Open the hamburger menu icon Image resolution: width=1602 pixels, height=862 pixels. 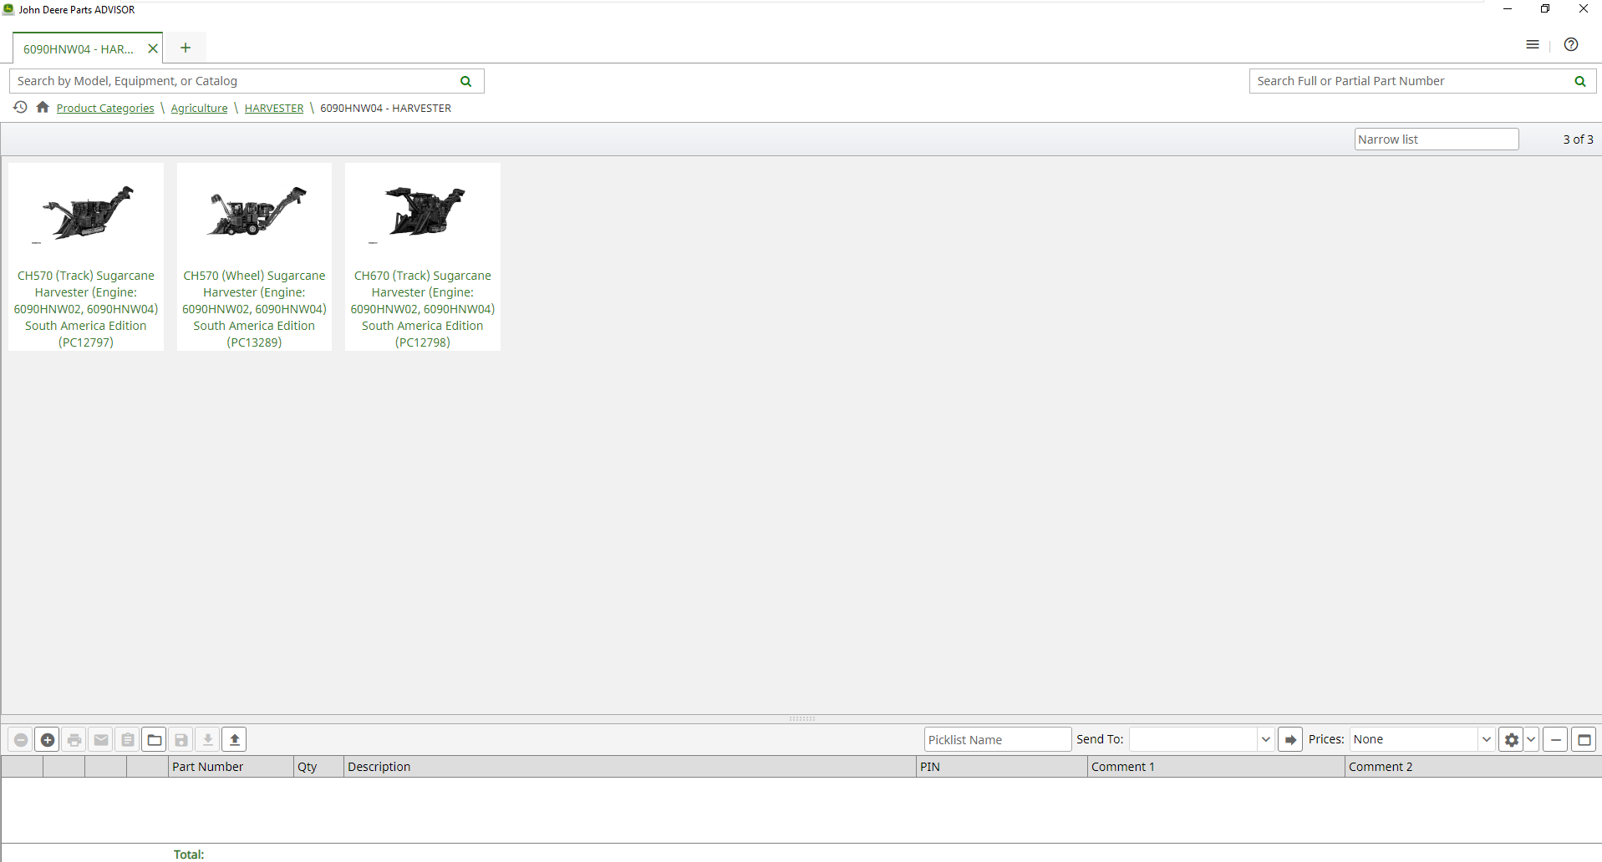[1533, 45]
